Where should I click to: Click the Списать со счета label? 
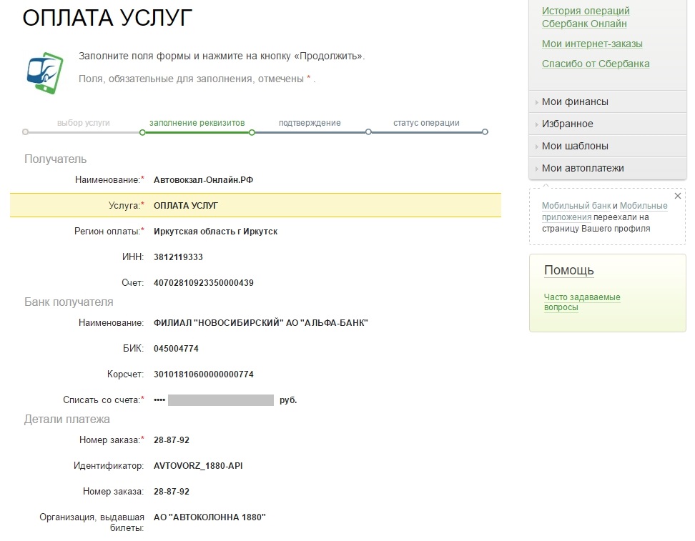104,400
